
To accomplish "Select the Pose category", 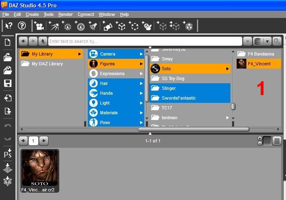I will tap(116, 122).
